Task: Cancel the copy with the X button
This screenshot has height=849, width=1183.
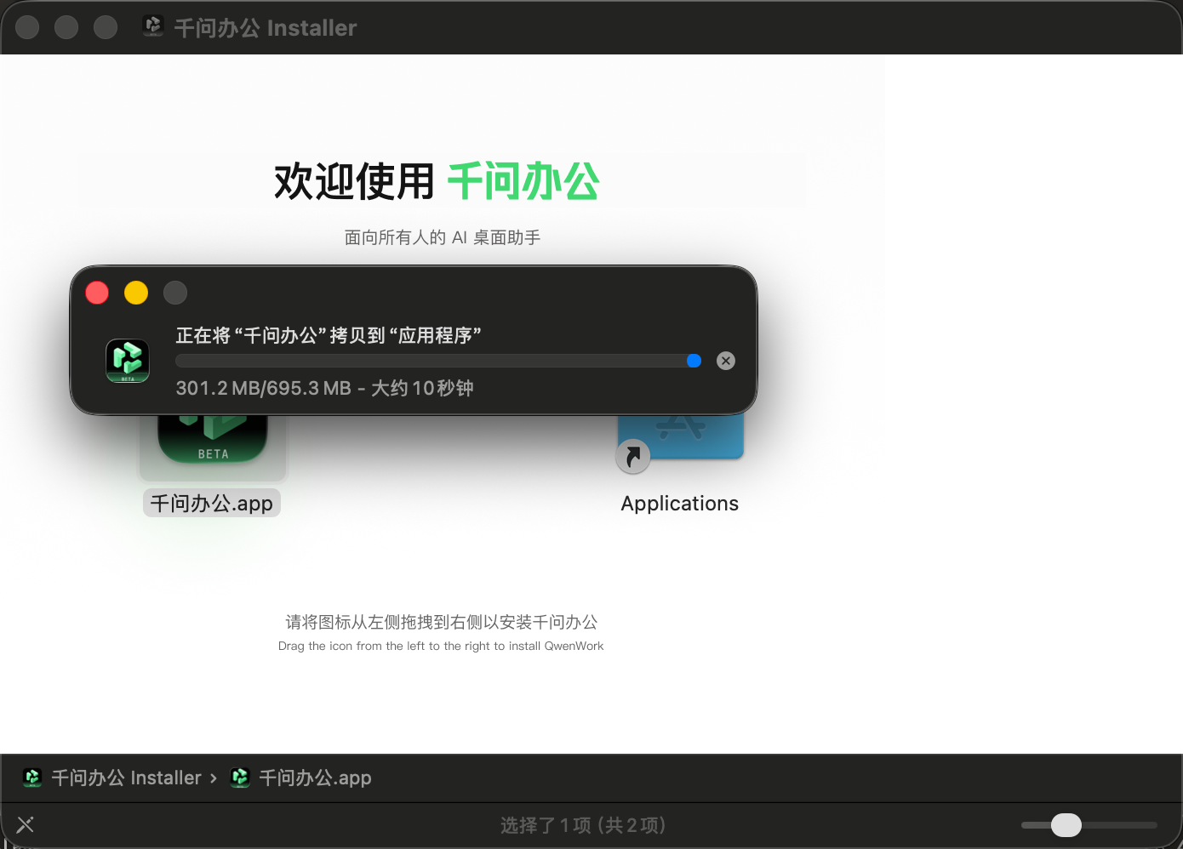Action: 726,361
